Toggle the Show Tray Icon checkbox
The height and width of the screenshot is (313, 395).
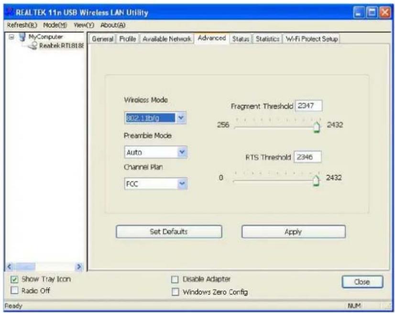tap(14, 279)
